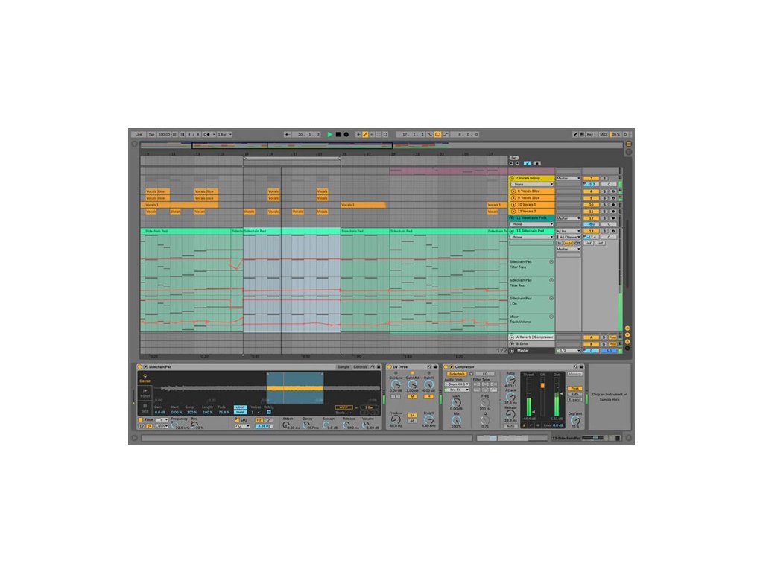Remove the Filter Res automation lane
The height and width of the screenshot is (572, 763).
551,280
